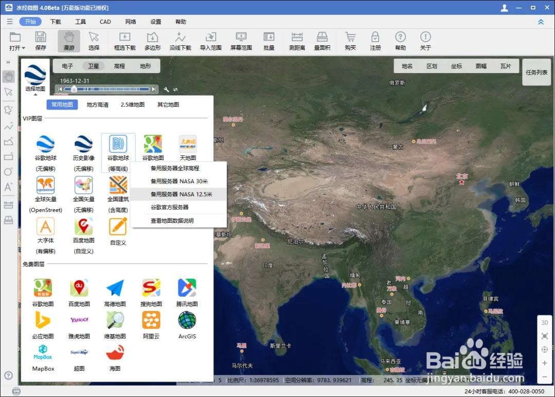Jump to timeline start arrow
Viewport: 555px width, 397px height.
60,89
